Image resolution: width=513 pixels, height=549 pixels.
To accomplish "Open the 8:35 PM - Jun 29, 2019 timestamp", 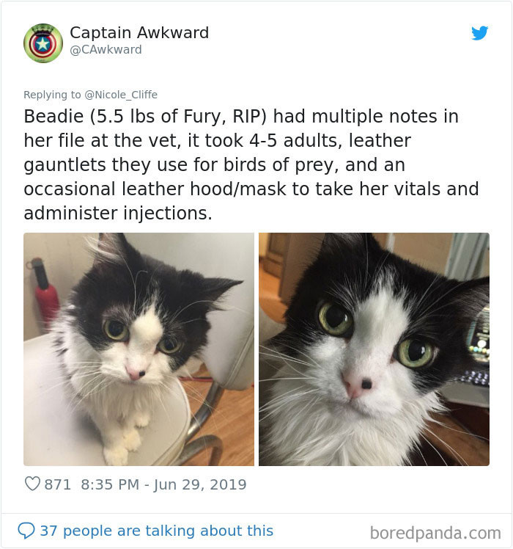I will coord(163,484).
